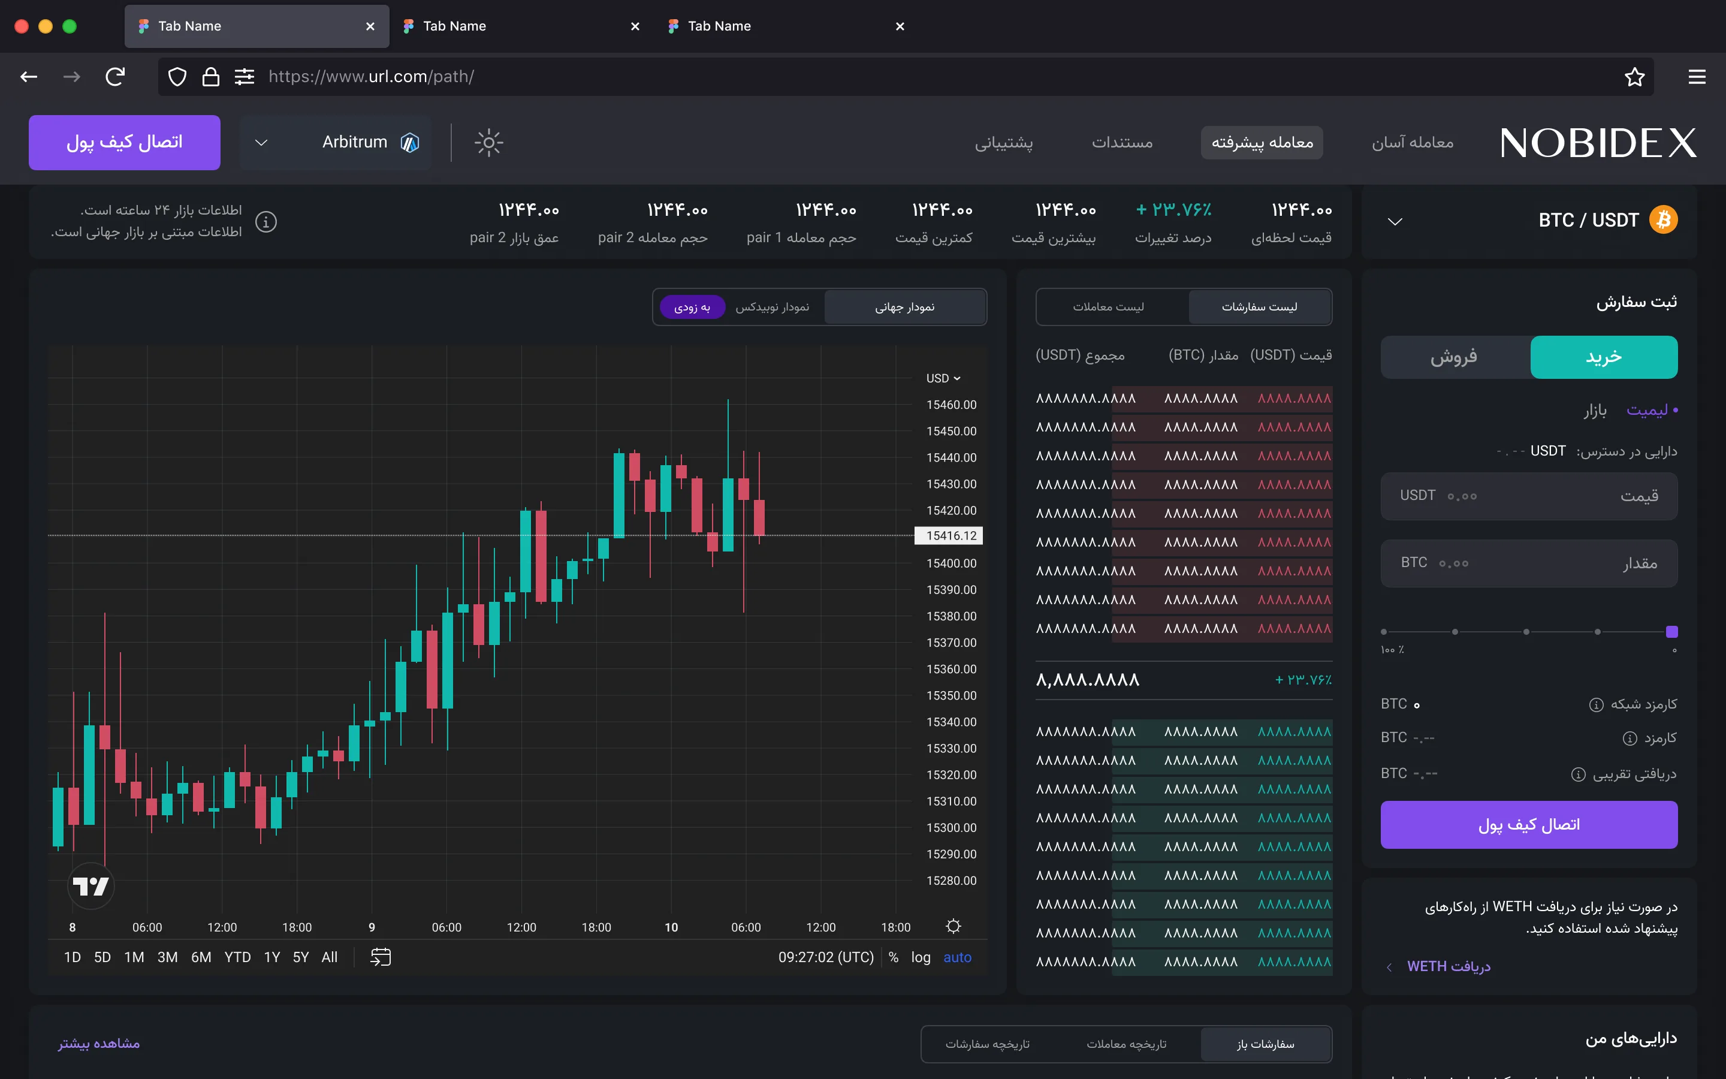1726x1079 pixels.
Task: Switch to the نمودار جهانی chart tab
Action: [904, 307]
